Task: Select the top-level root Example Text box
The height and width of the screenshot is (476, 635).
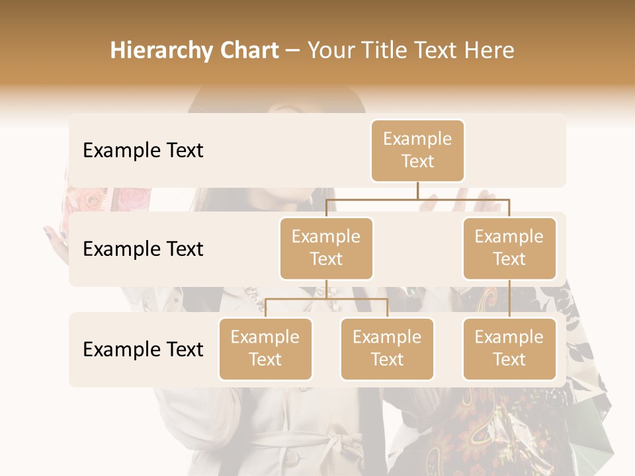Action: tap(417, 151)
